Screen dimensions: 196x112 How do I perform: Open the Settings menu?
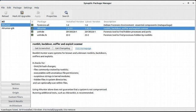[28, 8]
